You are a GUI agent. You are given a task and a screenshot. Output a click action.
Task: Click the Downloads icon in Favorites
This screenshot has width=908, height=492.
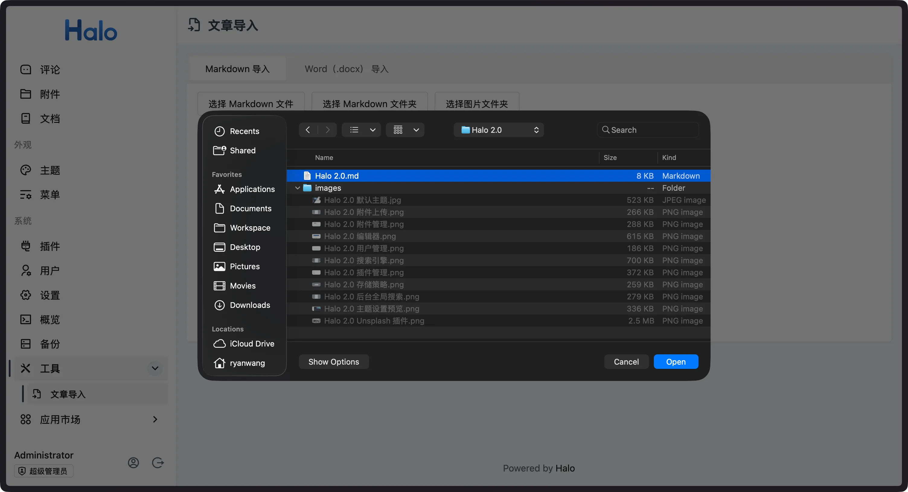coord(219,305)
